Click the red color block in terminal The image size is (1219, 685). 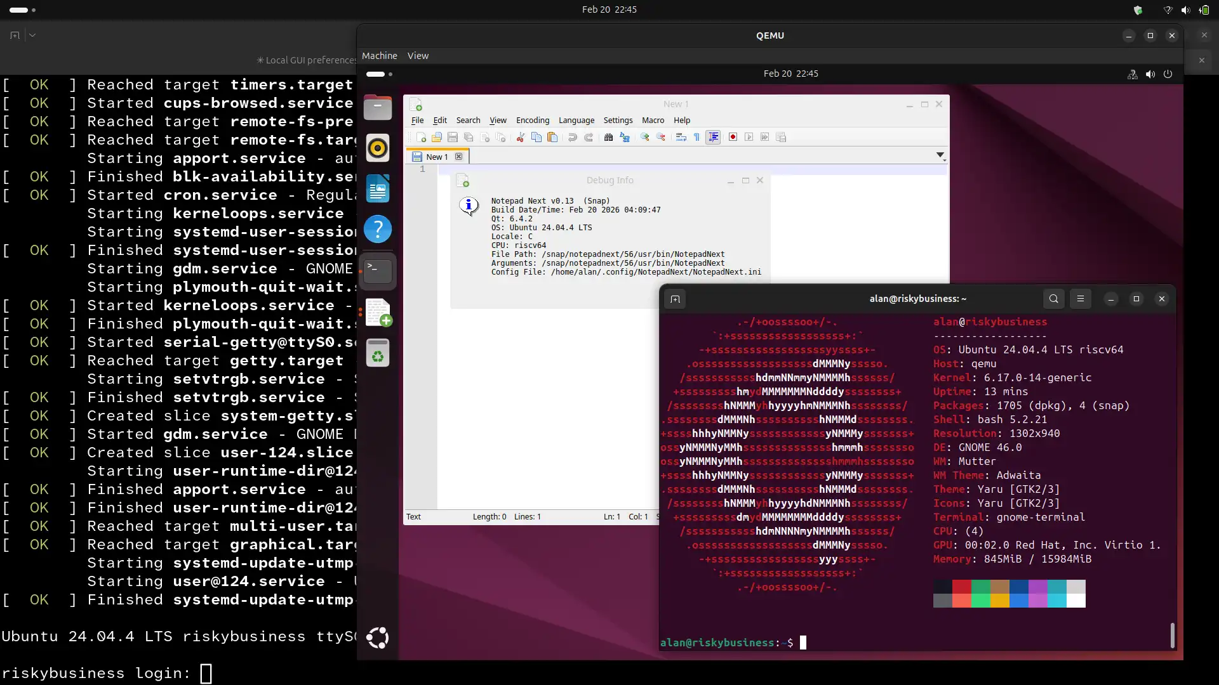click(x=961, y=586)
